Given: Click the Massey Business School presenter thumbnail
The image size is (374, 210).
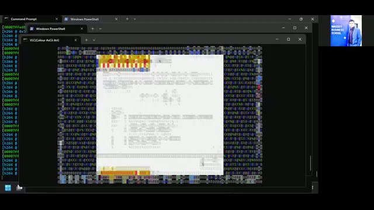Looking at the screenshot, I should [346, 31].
